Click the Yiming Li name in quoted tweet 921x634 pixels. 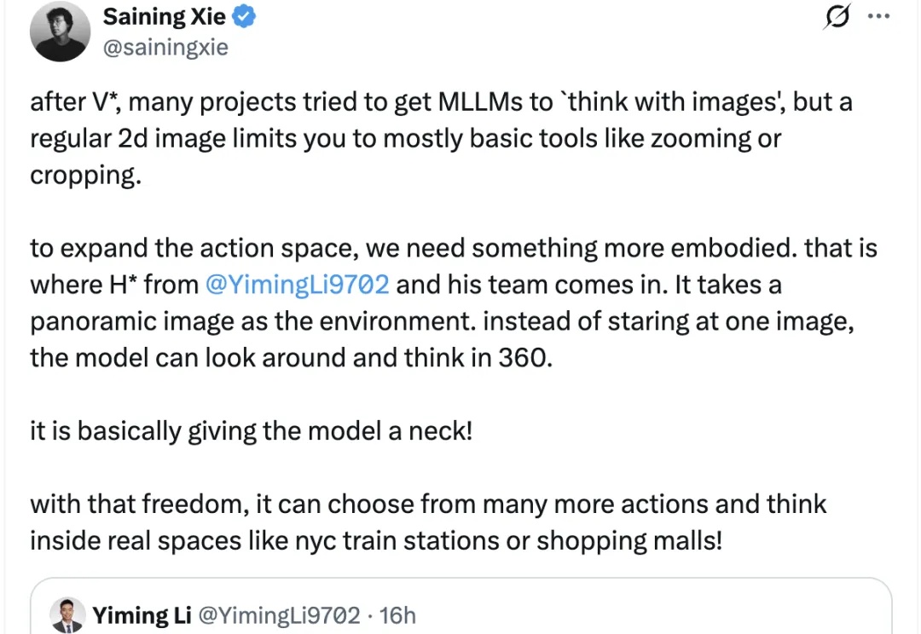coord(142,615)
